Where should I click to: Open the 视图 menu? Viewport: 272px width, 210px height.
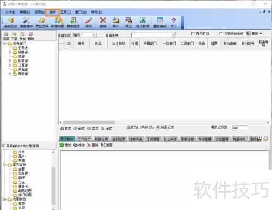(x=40, y=12)
